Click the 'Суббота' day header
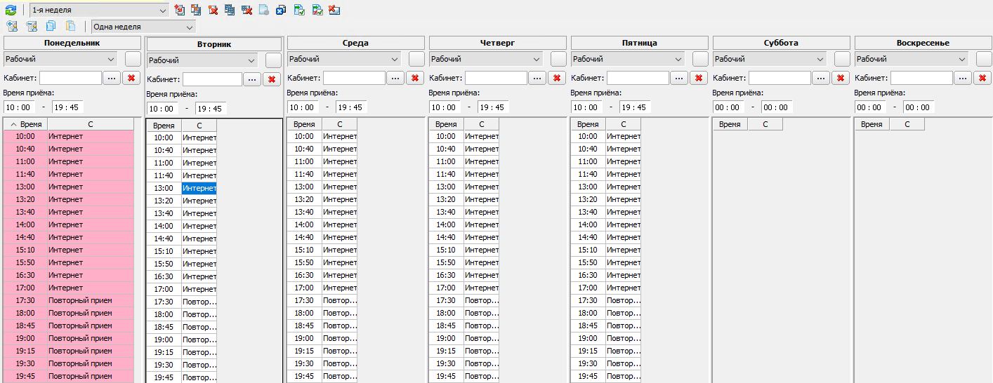Viewport: 993px width, 383px height. tap(781, 43)
